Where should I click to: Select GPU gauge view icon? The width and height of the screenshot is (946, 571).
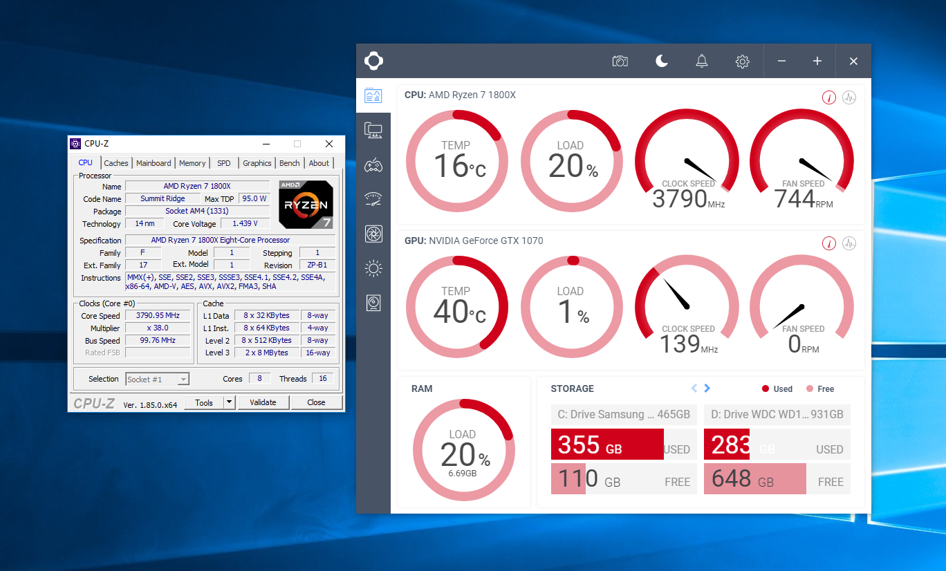coord(829,243)
